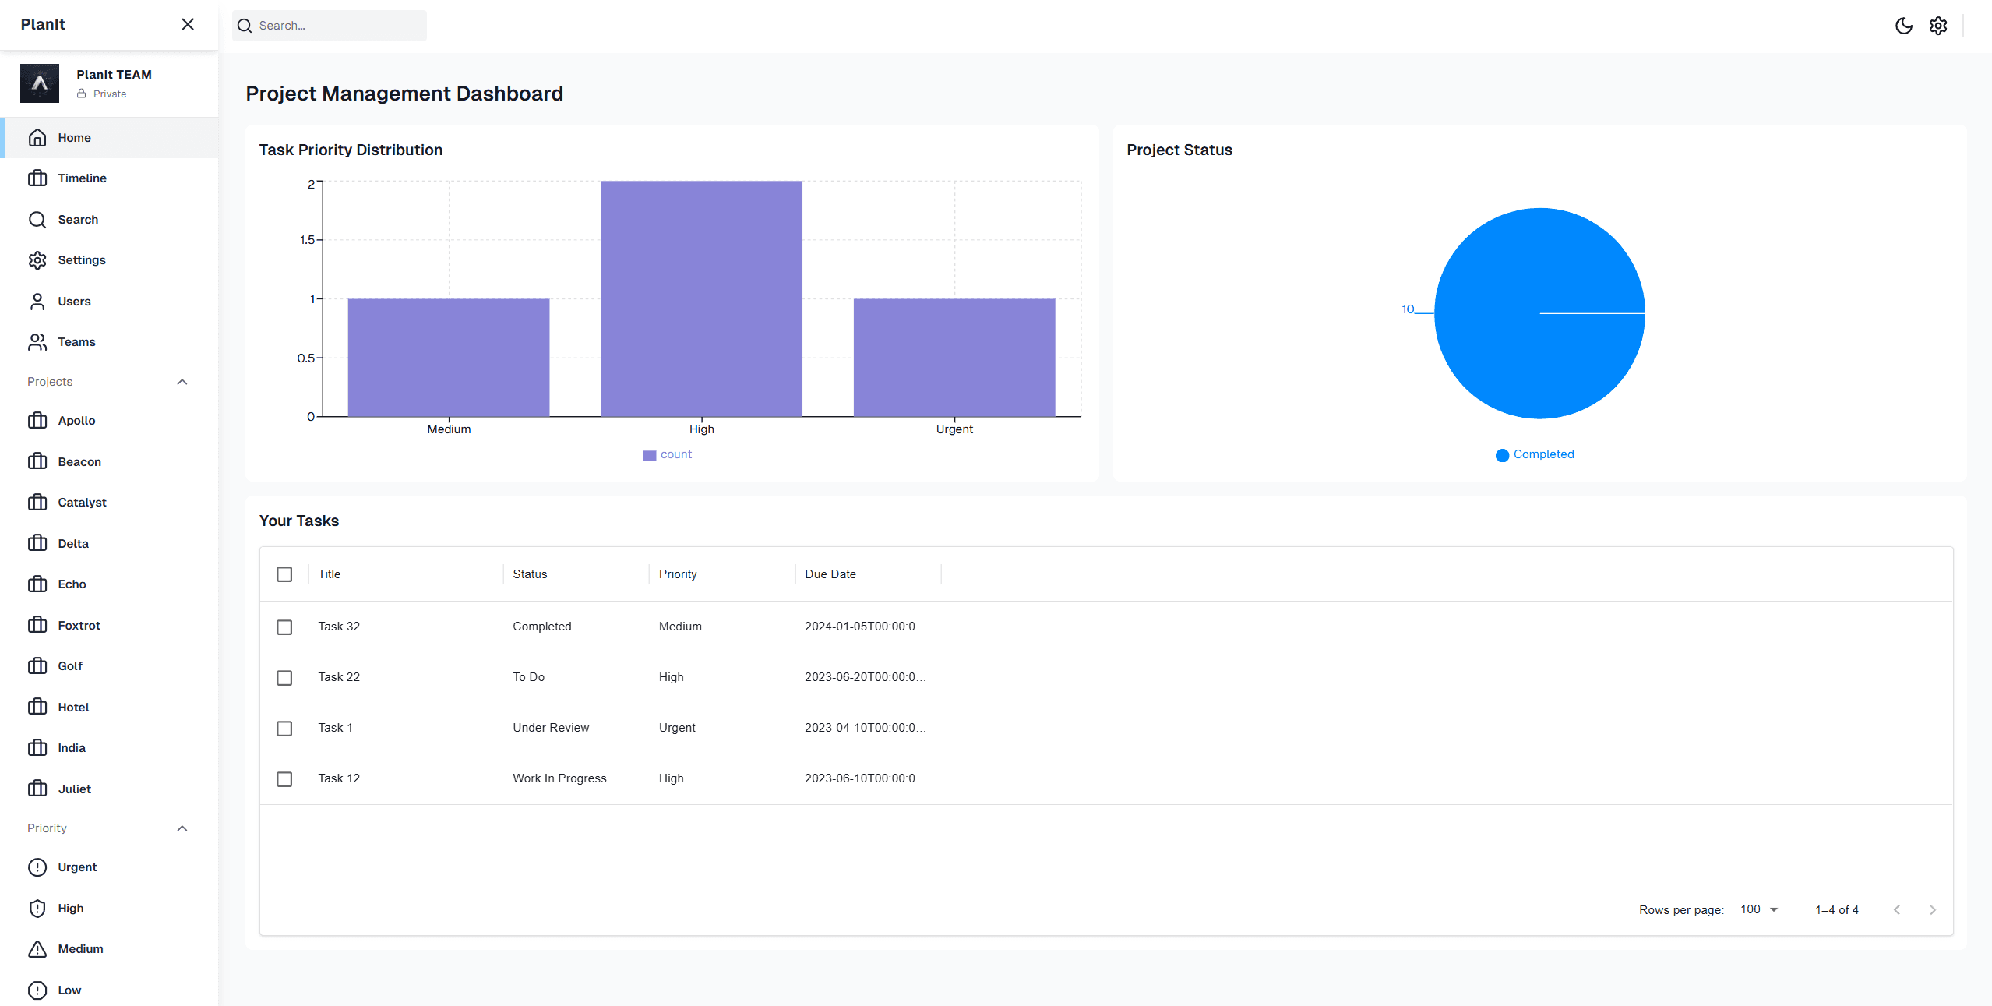Click the Low priority circle icon
The width and height of the screenshot is (1992, 1006).
coord(37,990)
